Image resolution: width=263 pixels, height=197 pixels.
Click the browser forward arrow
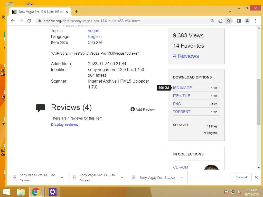21,21
